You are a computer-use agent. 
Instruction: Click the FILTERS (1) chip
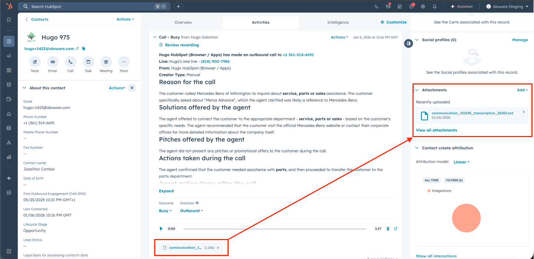tap(454, 180)
